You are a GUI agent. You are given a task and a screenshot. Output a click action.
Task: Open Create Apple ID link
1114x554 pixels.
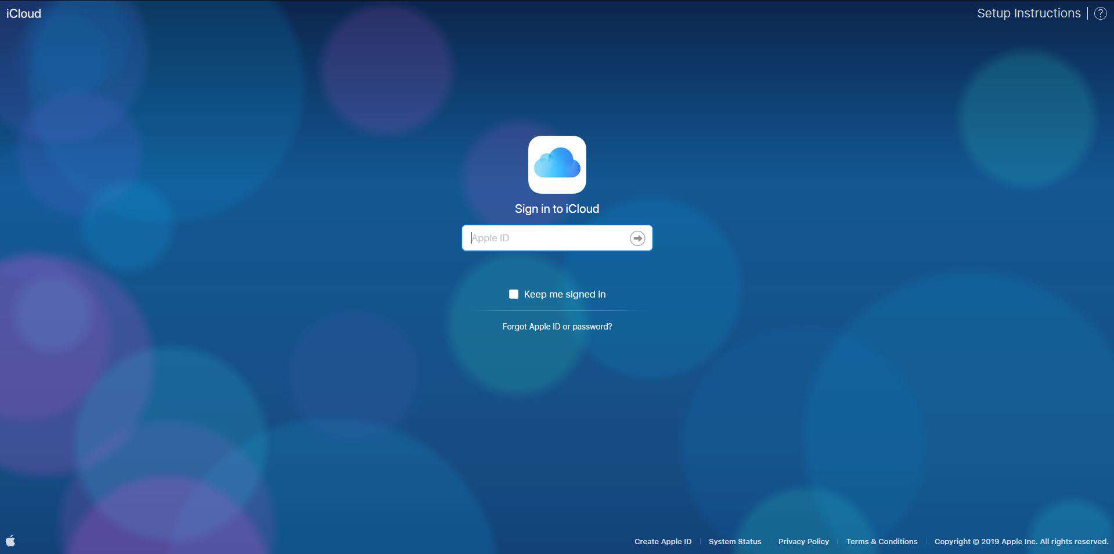click(663, 541)
